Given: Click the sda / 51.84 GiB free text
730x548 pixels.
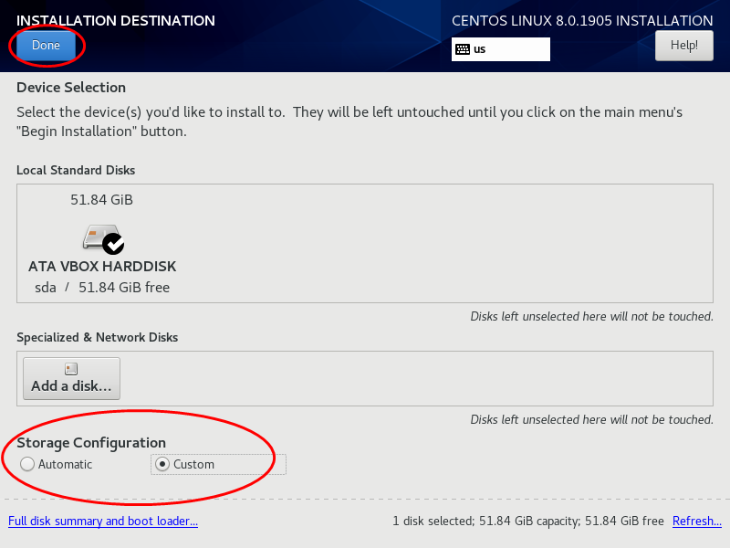Looking at the screenshot, I should point(102,288).
